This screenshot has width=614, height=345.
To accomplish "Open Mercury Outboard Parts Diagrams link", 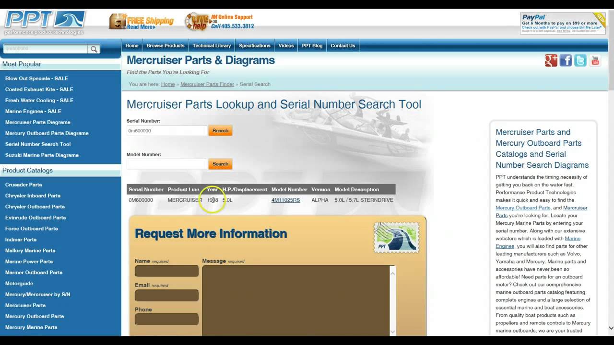I will pos(47,134).
